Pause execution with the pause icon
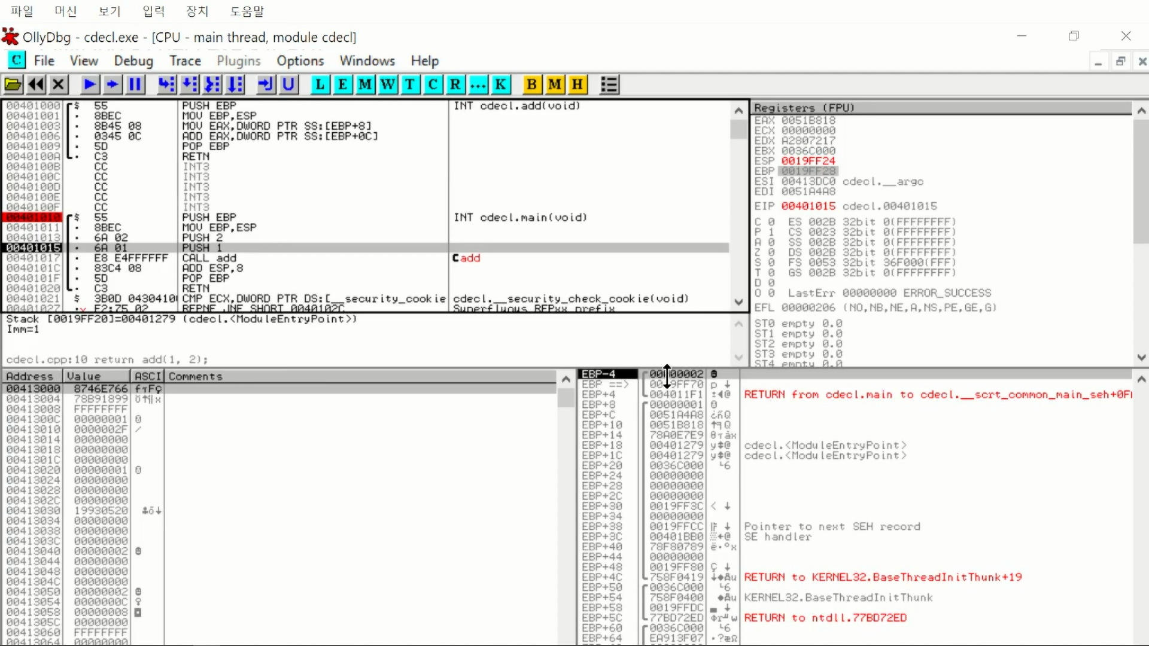1149x646 pixels. coord(135,84)
